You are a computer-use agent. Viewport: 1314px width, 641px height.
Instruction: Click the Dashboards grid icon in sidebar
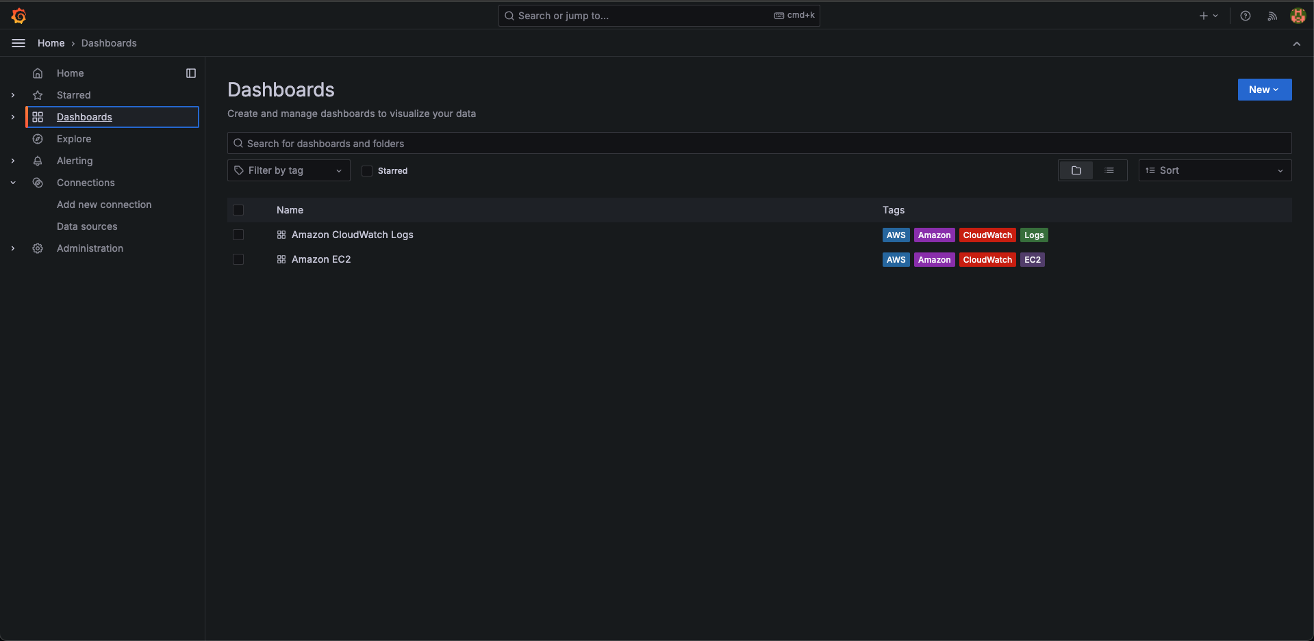38,117
